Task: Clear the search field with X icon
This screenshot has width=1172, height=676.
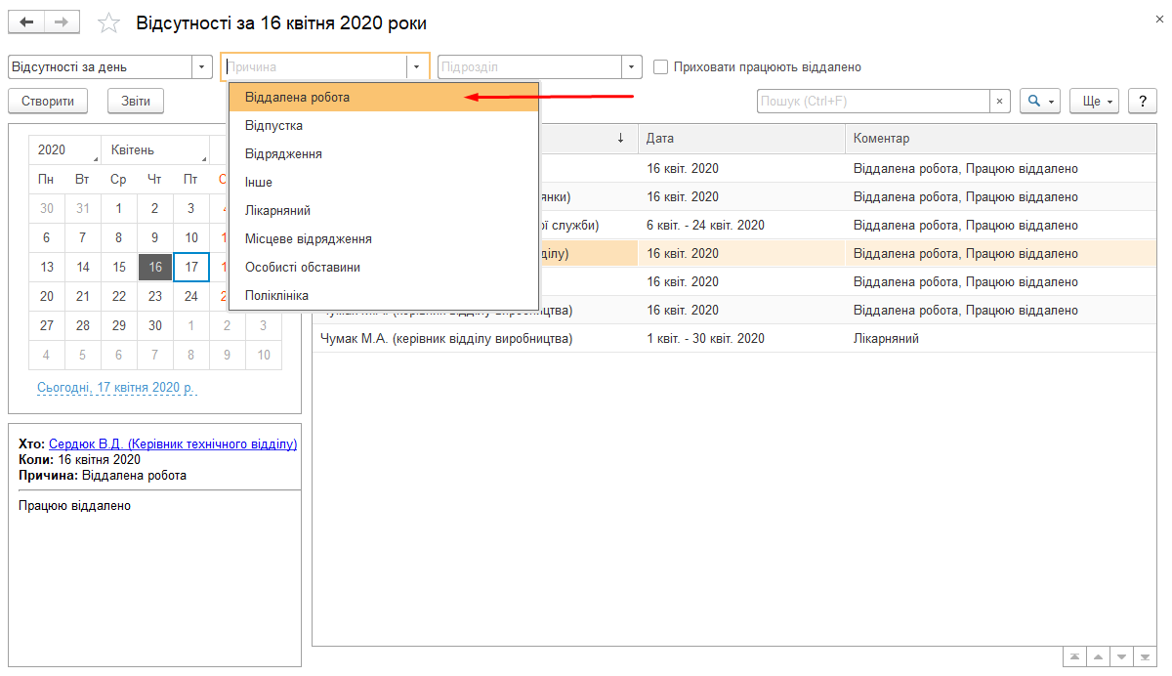Action: (1000, 101)
